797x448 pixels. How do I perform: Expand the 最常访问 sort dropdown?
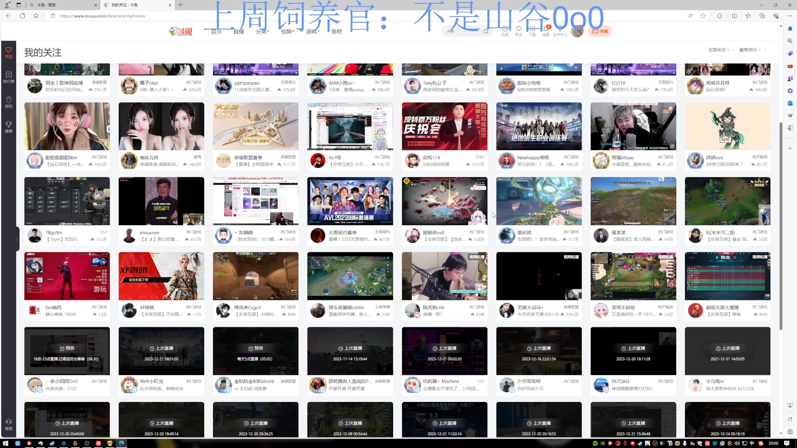pyautogui.click(x=750, y=50)
